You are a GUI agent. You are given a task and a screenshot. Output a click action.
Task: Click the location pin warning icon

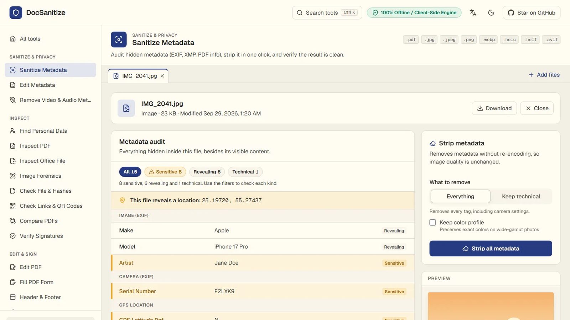coord(122,201)
